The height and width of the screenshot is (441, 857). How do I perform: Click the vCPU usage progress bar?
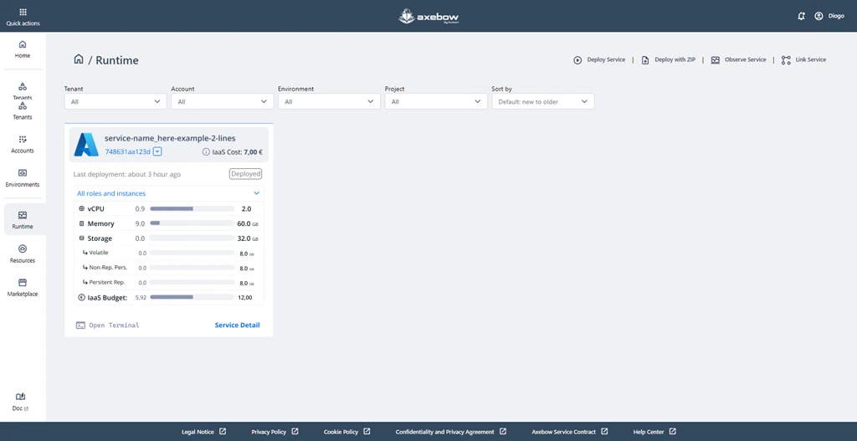pyautogui.click(x=192, y=208)
